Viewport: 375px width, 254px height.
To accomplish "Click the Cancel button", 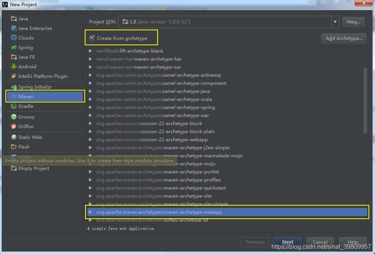I will [320, 242].
